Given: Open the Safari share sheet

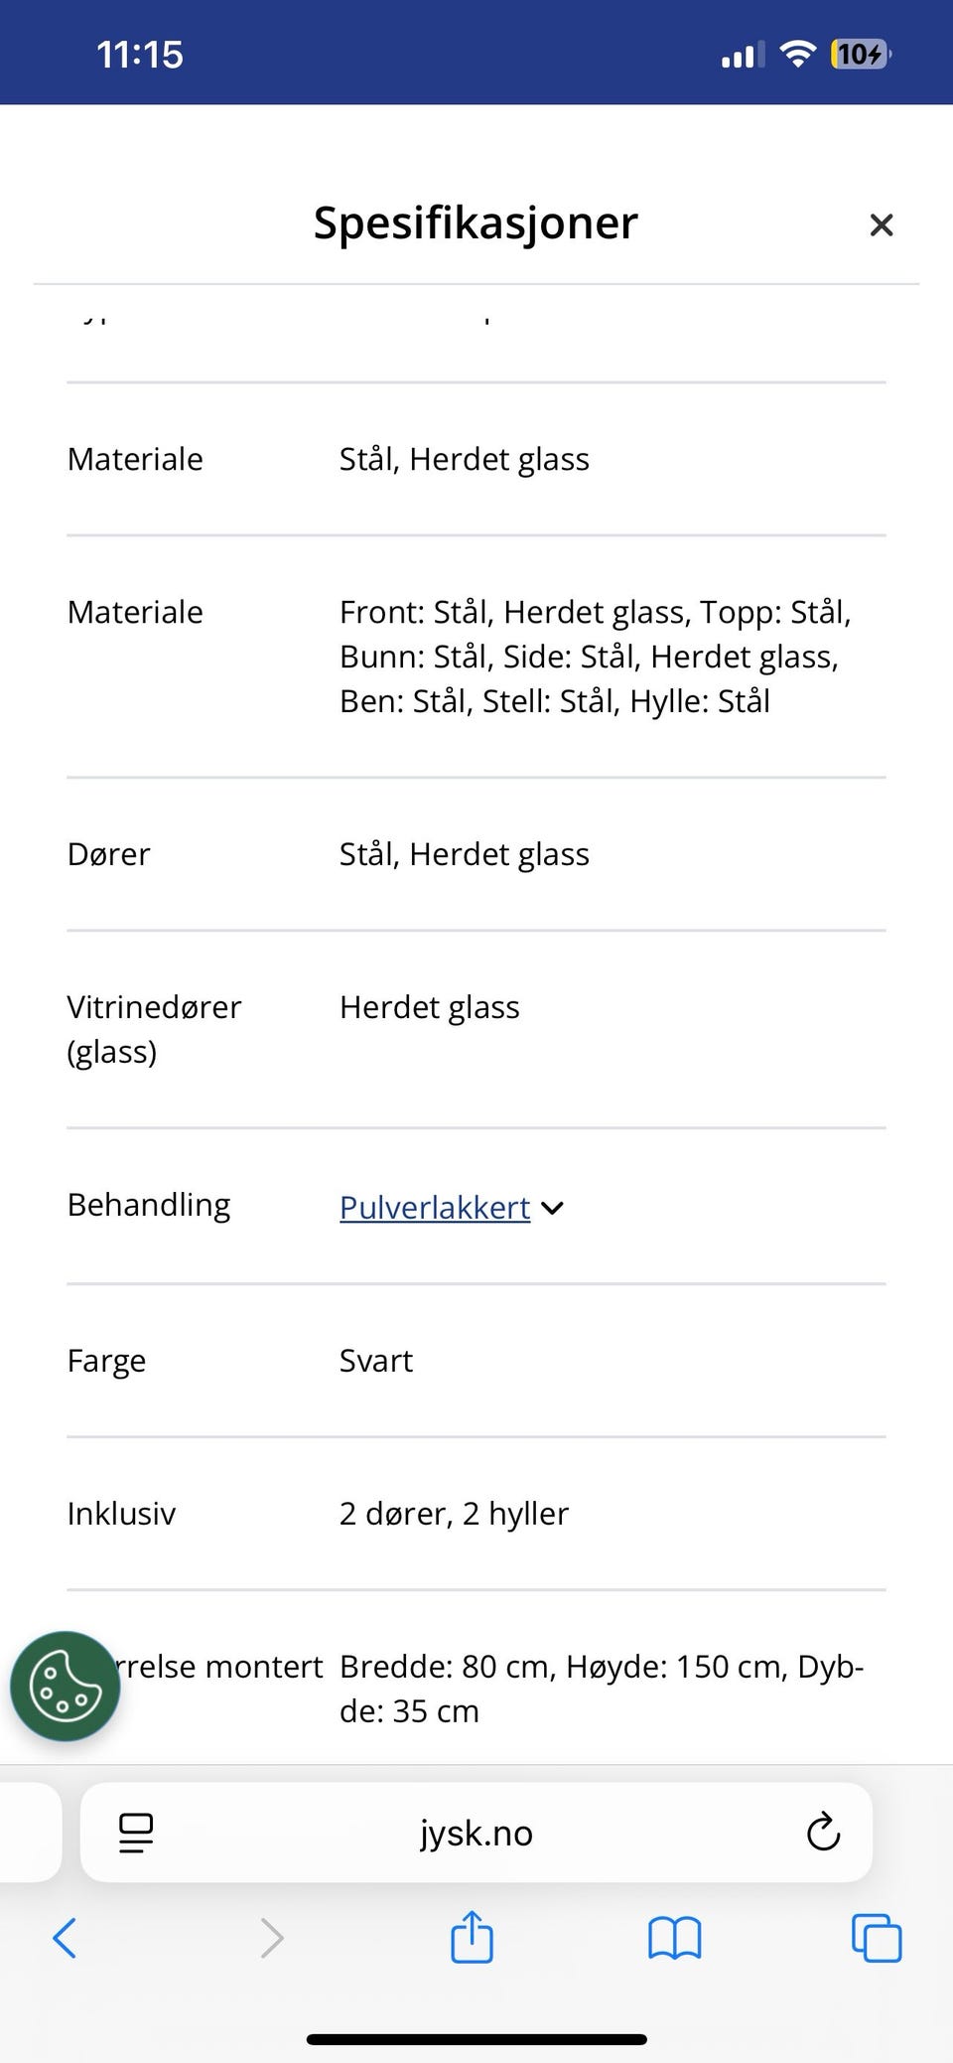Looking at the screenshot, I should [472, 1937].
